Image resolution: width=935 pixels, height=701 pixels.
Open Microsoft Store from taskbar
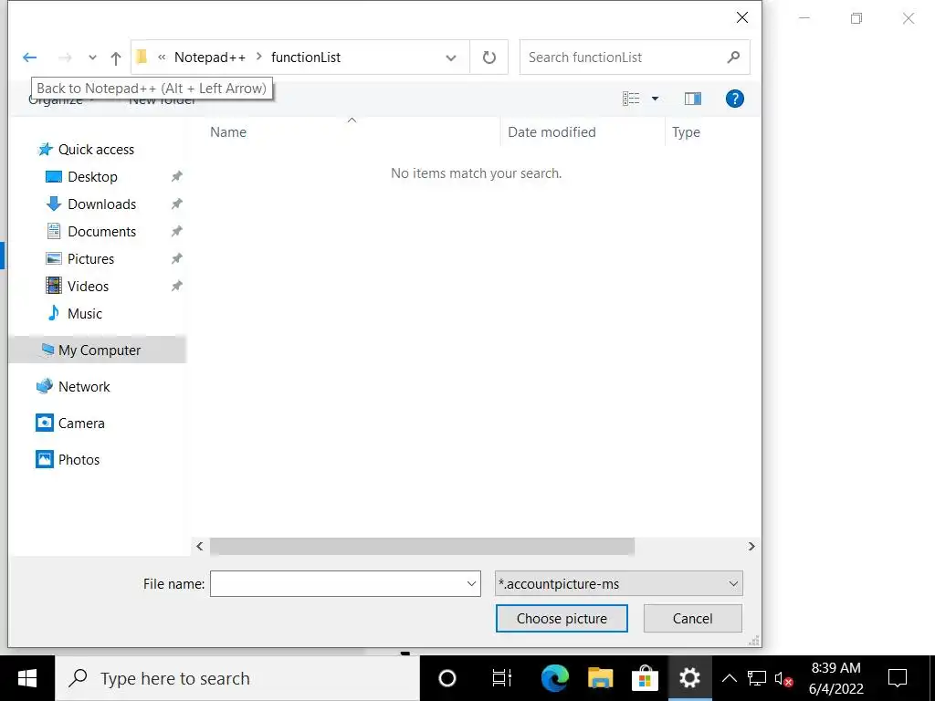645,678
